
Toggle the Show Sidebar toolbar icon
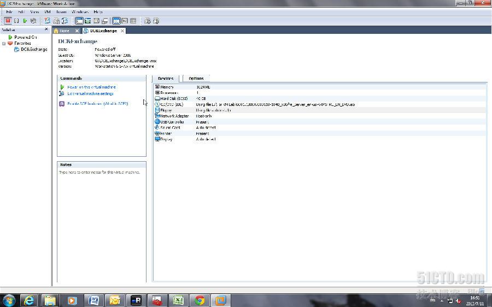[x=79, y=21]
